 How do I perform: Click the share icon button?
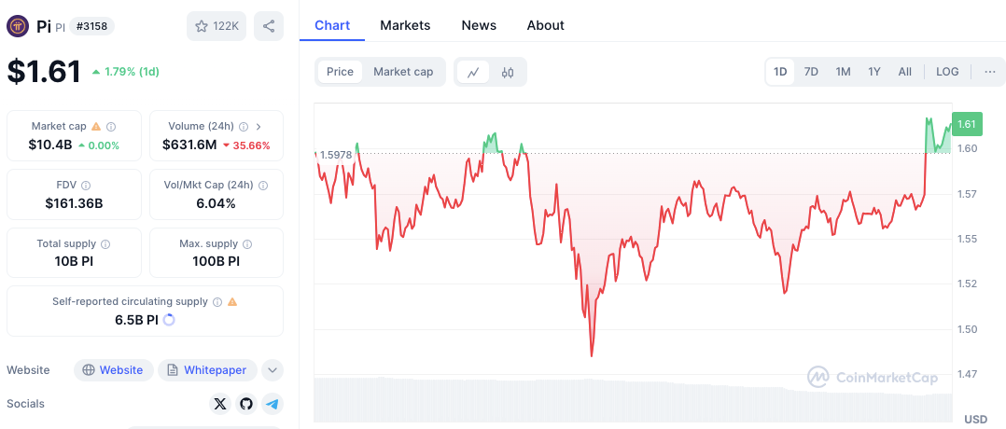click(x=269, y=26)
